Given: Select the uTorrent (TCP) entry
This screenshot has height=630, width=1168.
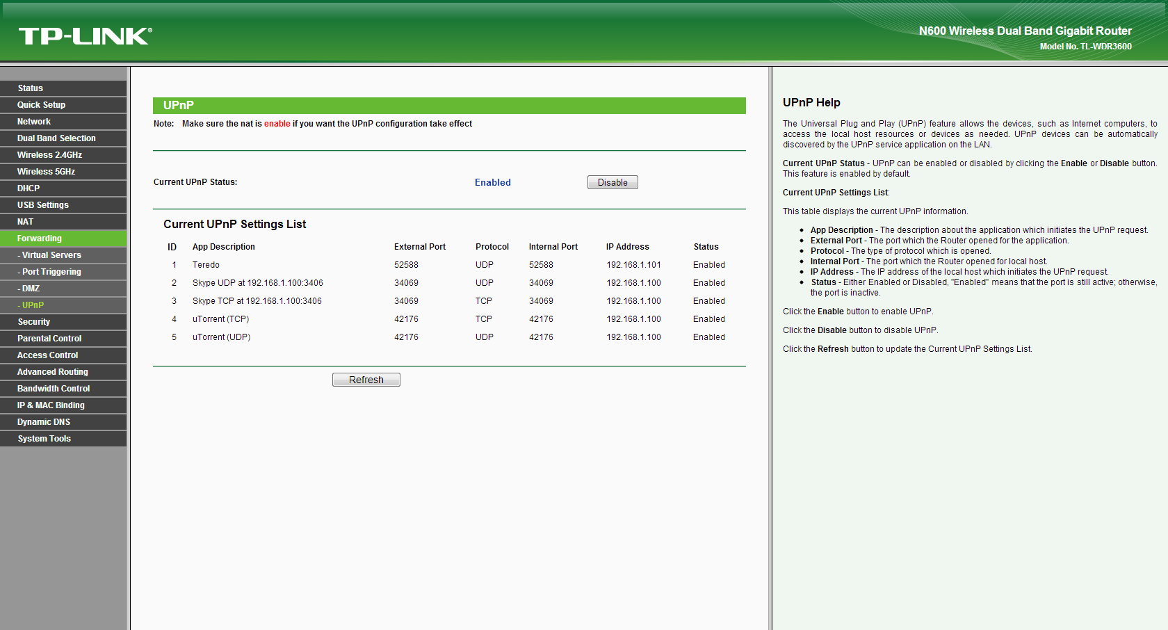Looking at the screenshot, I should point(220,319).
